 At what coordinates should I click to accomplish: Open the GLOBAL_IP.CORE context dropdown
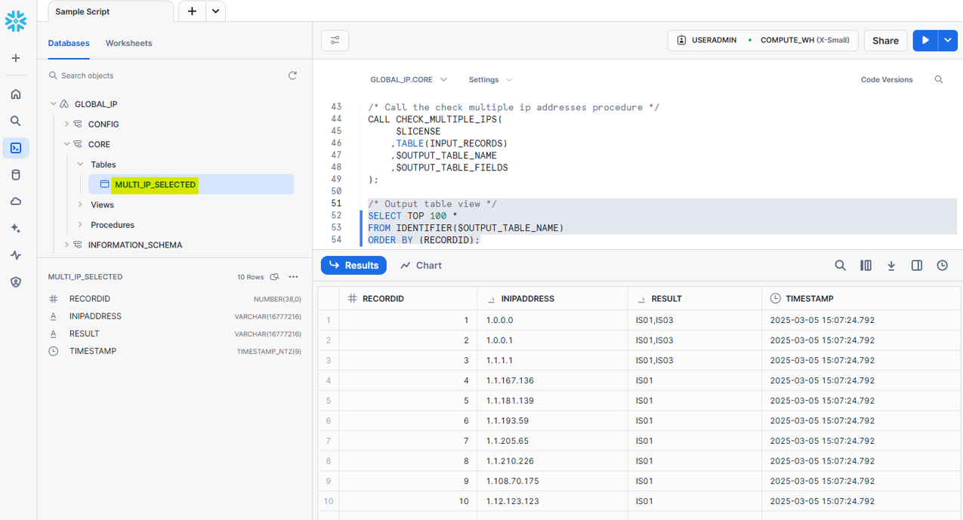pos(409,79)
